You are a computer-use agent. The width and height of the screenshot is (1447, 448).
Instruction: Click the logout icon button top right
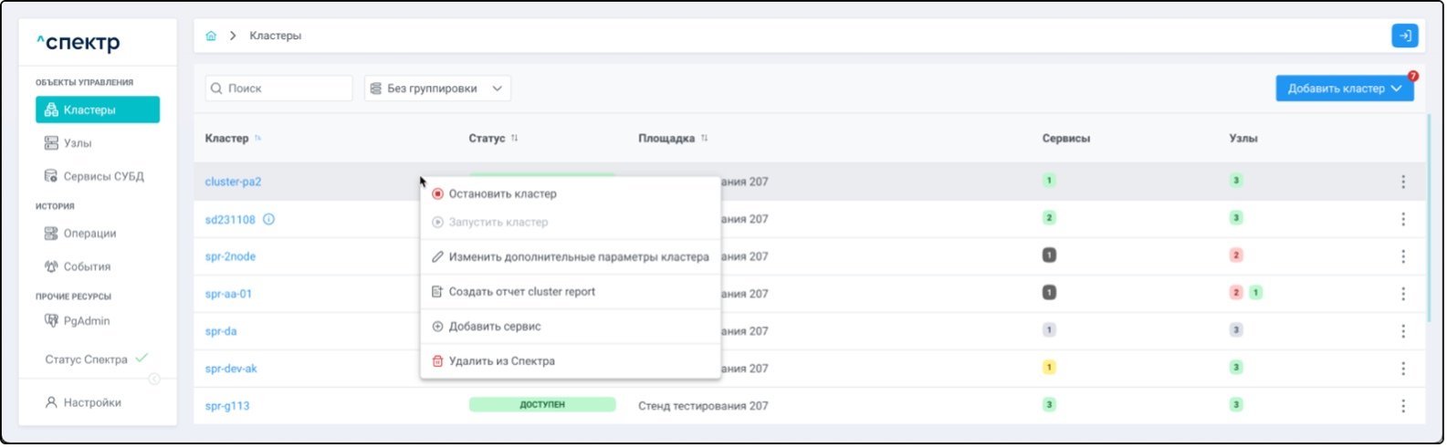coord(1405,36)
